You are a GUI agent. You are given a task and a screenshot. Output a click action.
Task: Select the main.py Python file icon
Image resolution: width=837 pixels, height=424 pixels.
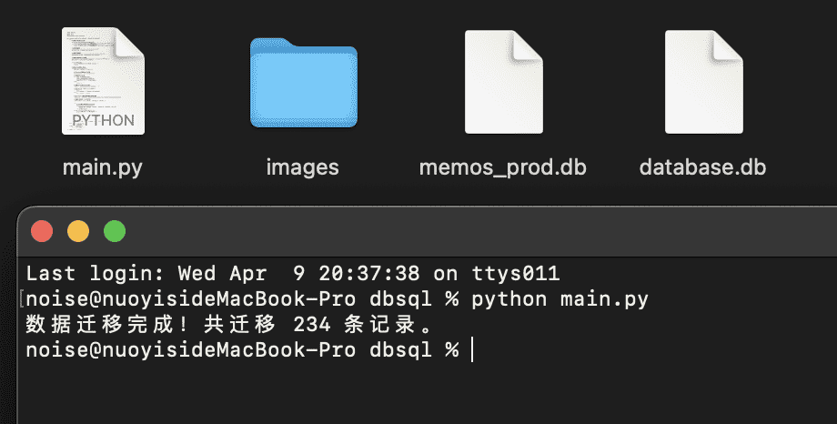click(x=103, y=81)
